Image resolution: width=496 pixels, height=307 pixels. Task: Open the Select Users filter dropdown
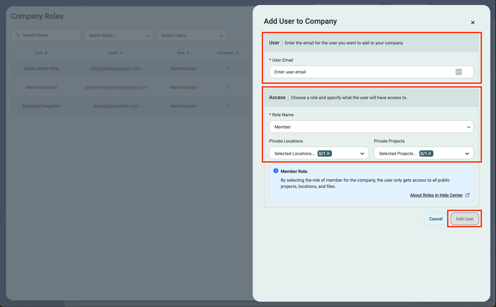pyautogui.click(x=191, y=35)
